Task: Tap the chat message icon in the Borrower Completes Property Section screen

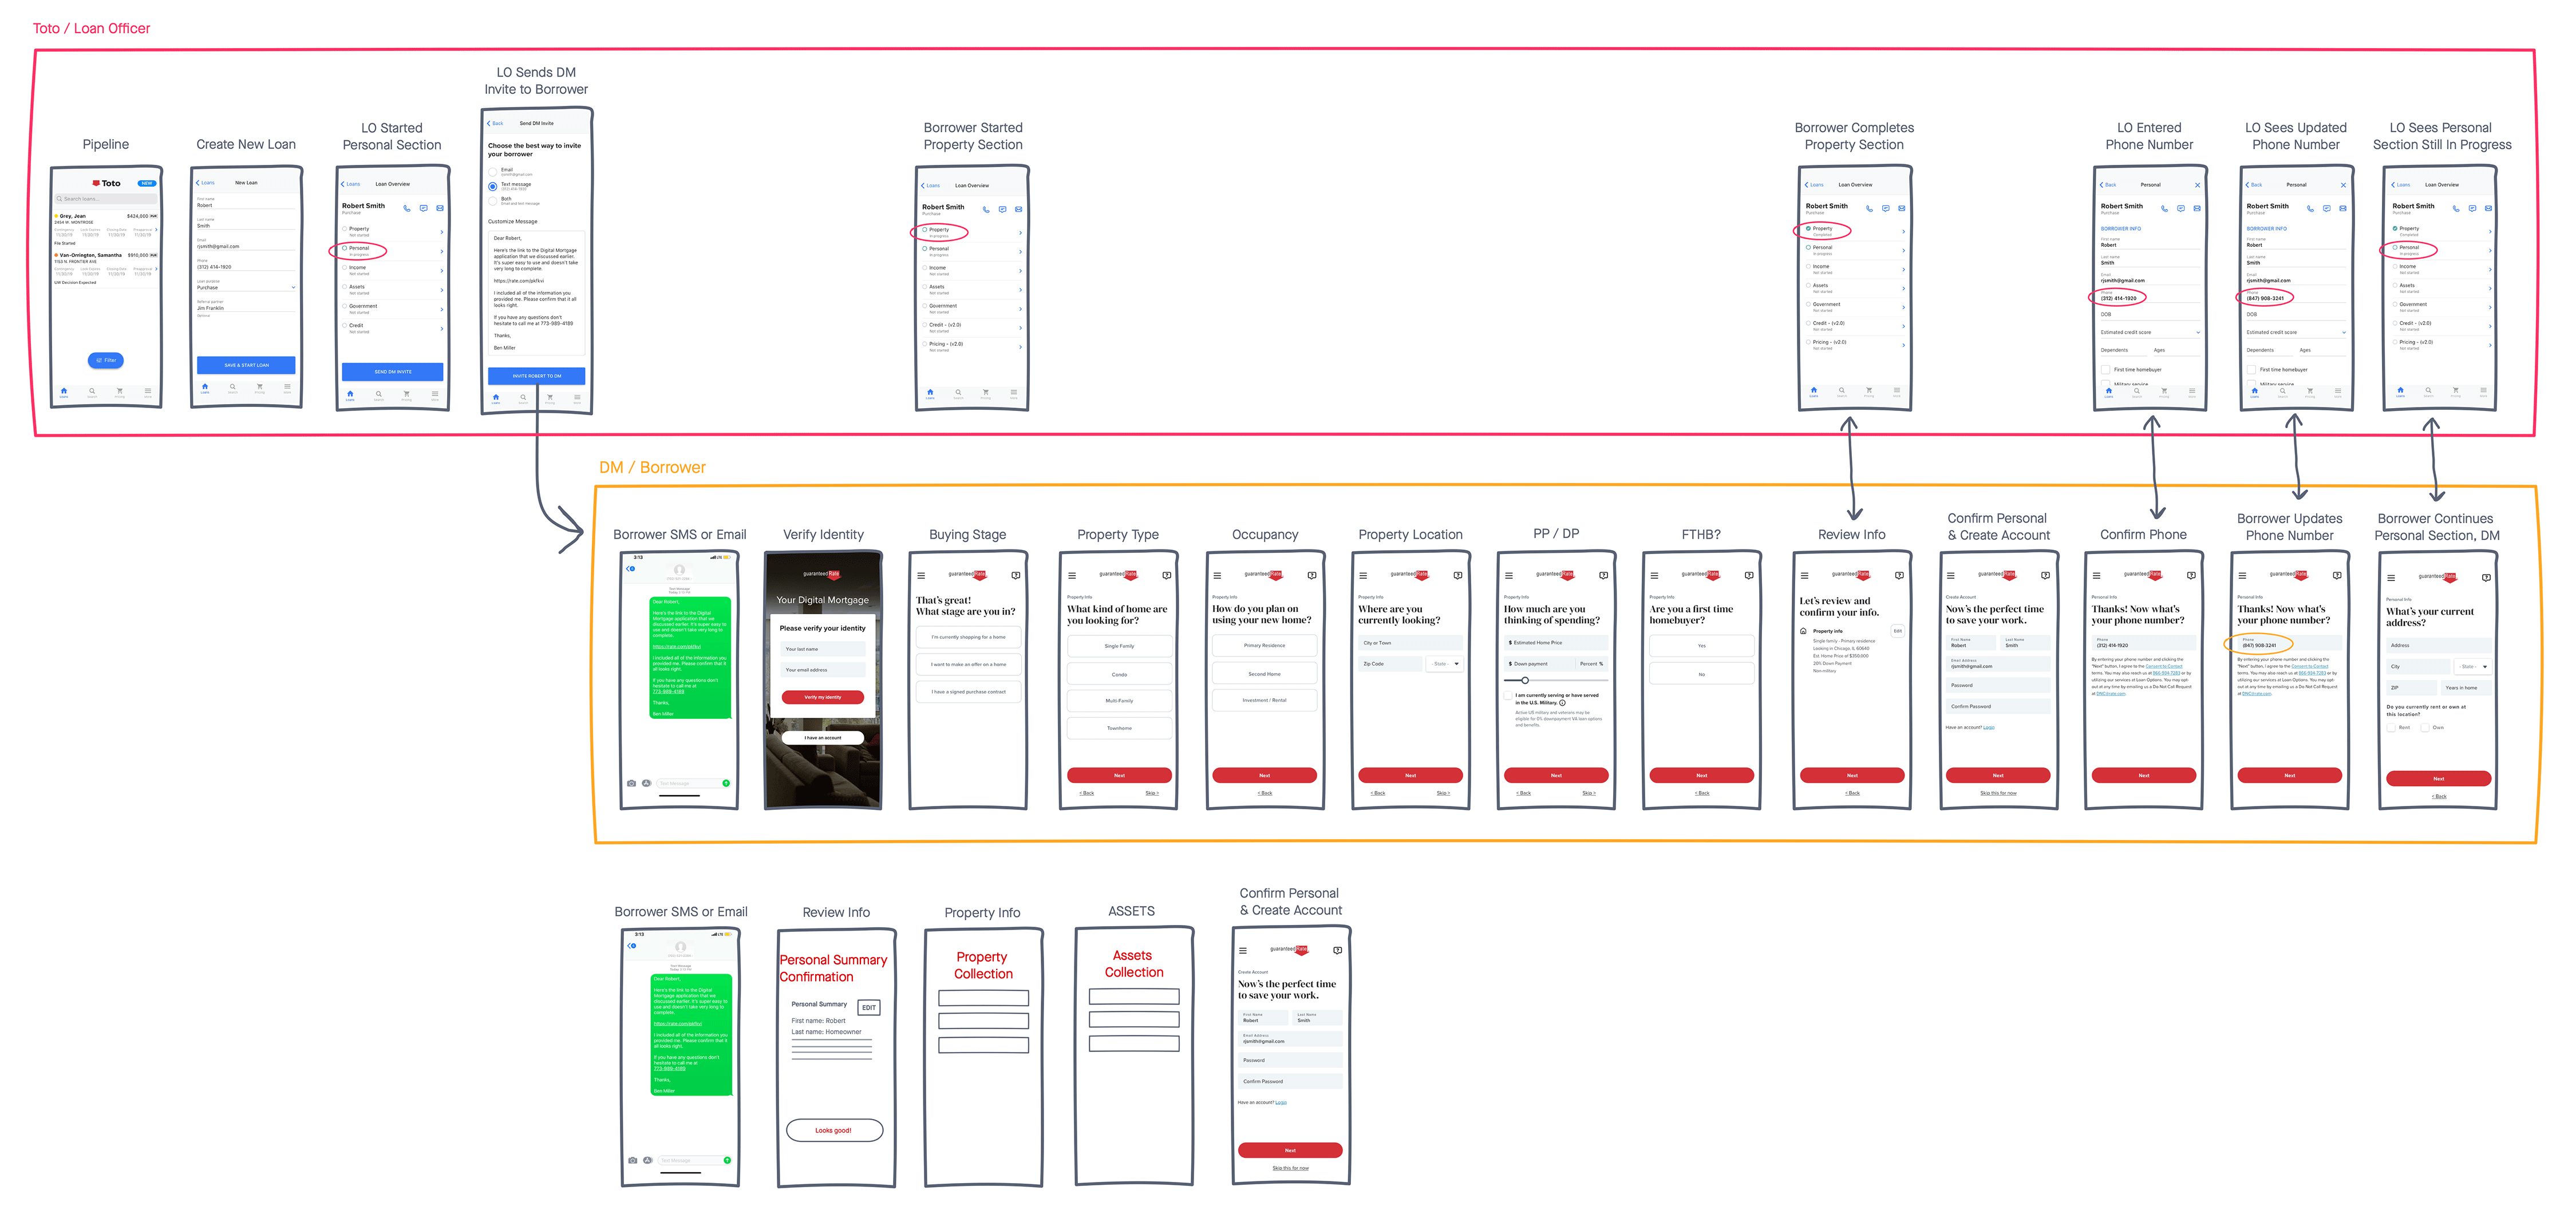Action: coord(1885,208)
